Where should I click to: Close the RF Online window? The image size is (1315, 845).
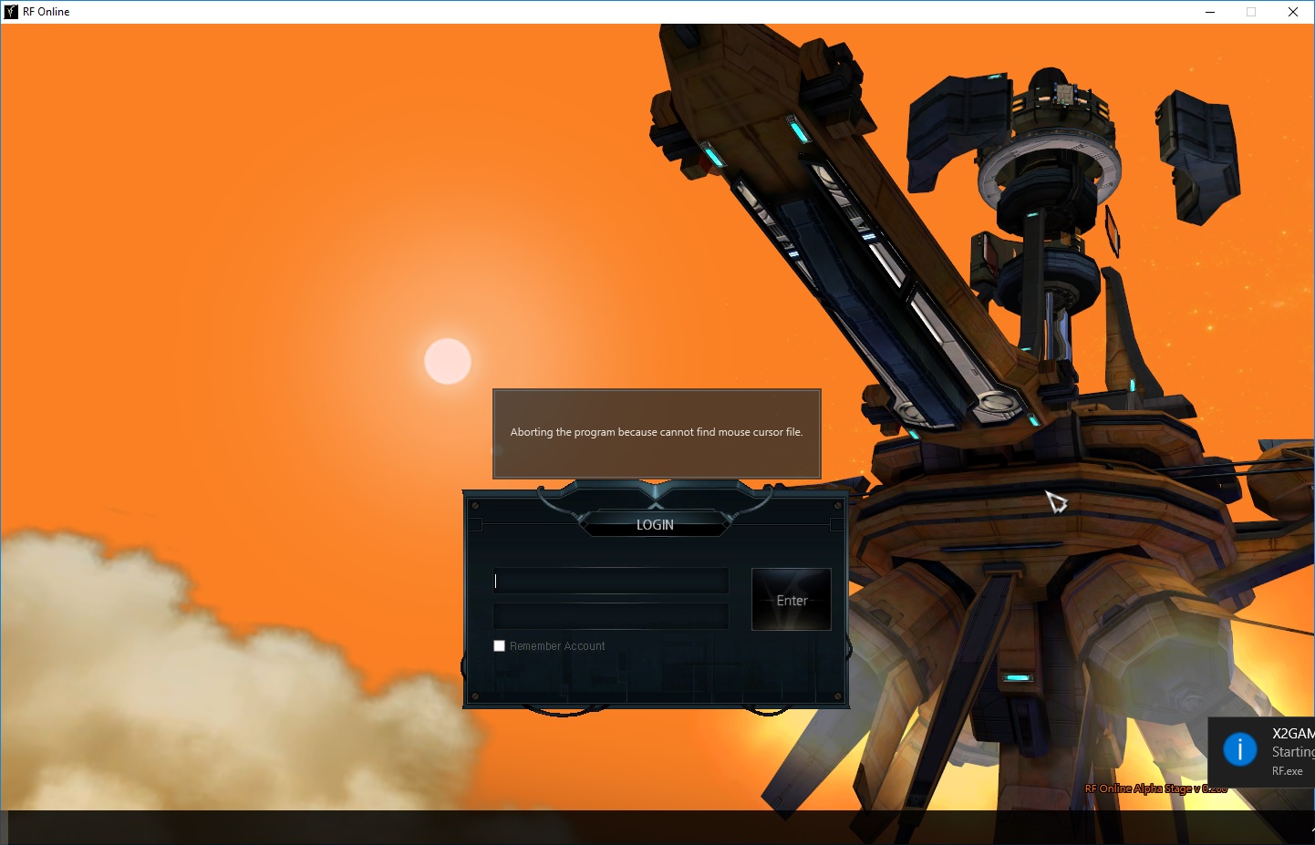click(1293, 12)
